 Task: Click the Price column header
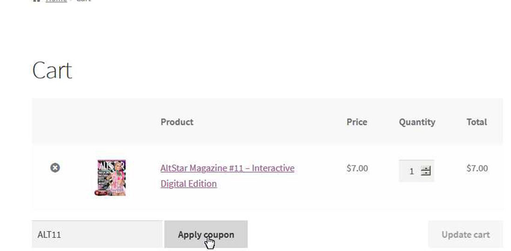coord(356,122)
